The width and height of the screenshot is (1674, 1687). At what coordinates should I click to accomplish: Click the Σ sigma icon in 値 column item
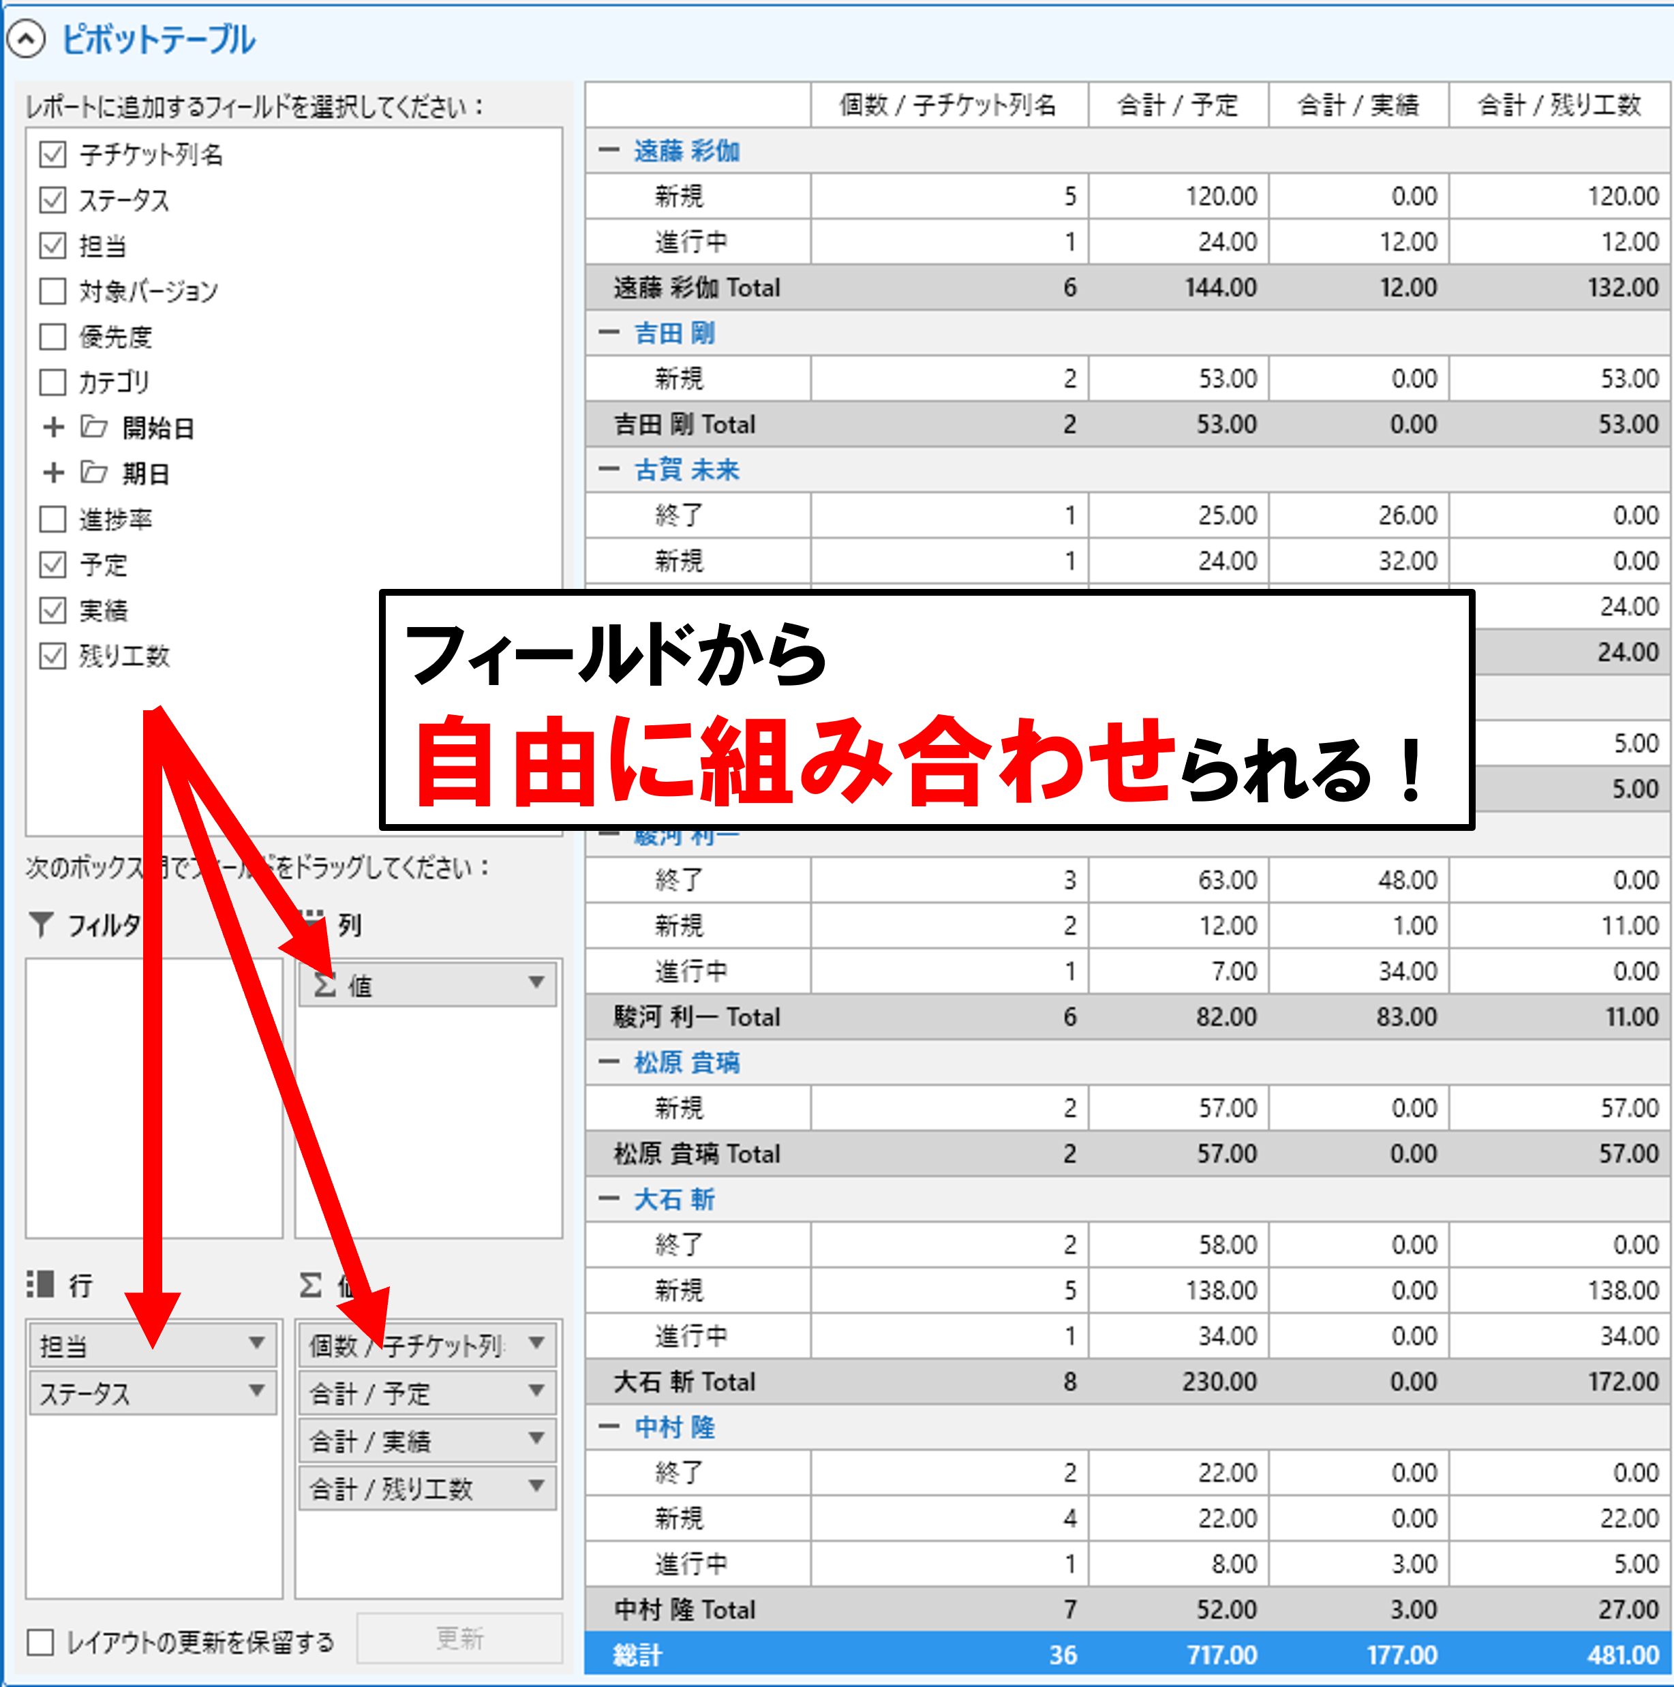pyautogui.click(x=325, y=986)
